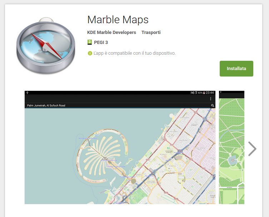Open the green park map screenshot
This screenshot has height=217, width=269.
(x=231, y=147)
